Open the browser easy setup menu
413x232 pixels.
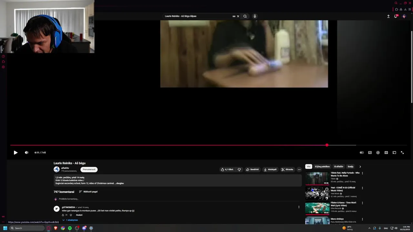(x=410, y=9)
